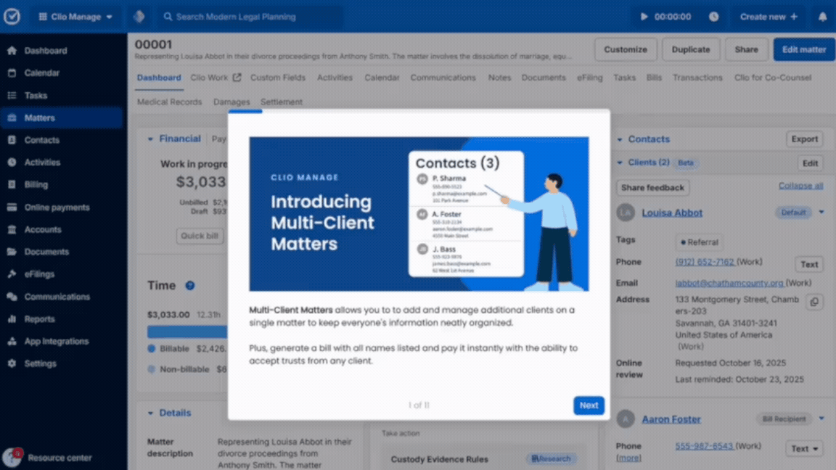
Task: Click the Quick bill button
Action: [200, 236]
